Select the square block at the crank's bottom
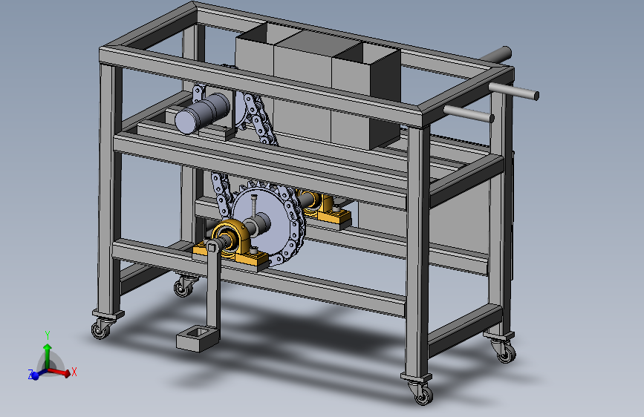644x417 pixels. pyautogui.click(x=198, y=338)
